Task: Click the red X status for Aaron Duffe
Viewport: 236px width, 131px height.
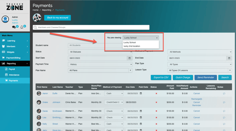Action: 156,94
